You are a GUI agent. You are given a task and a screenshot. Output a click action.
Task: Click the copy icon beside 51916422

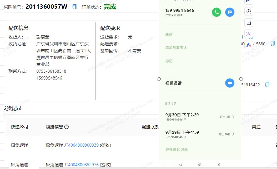267,84
